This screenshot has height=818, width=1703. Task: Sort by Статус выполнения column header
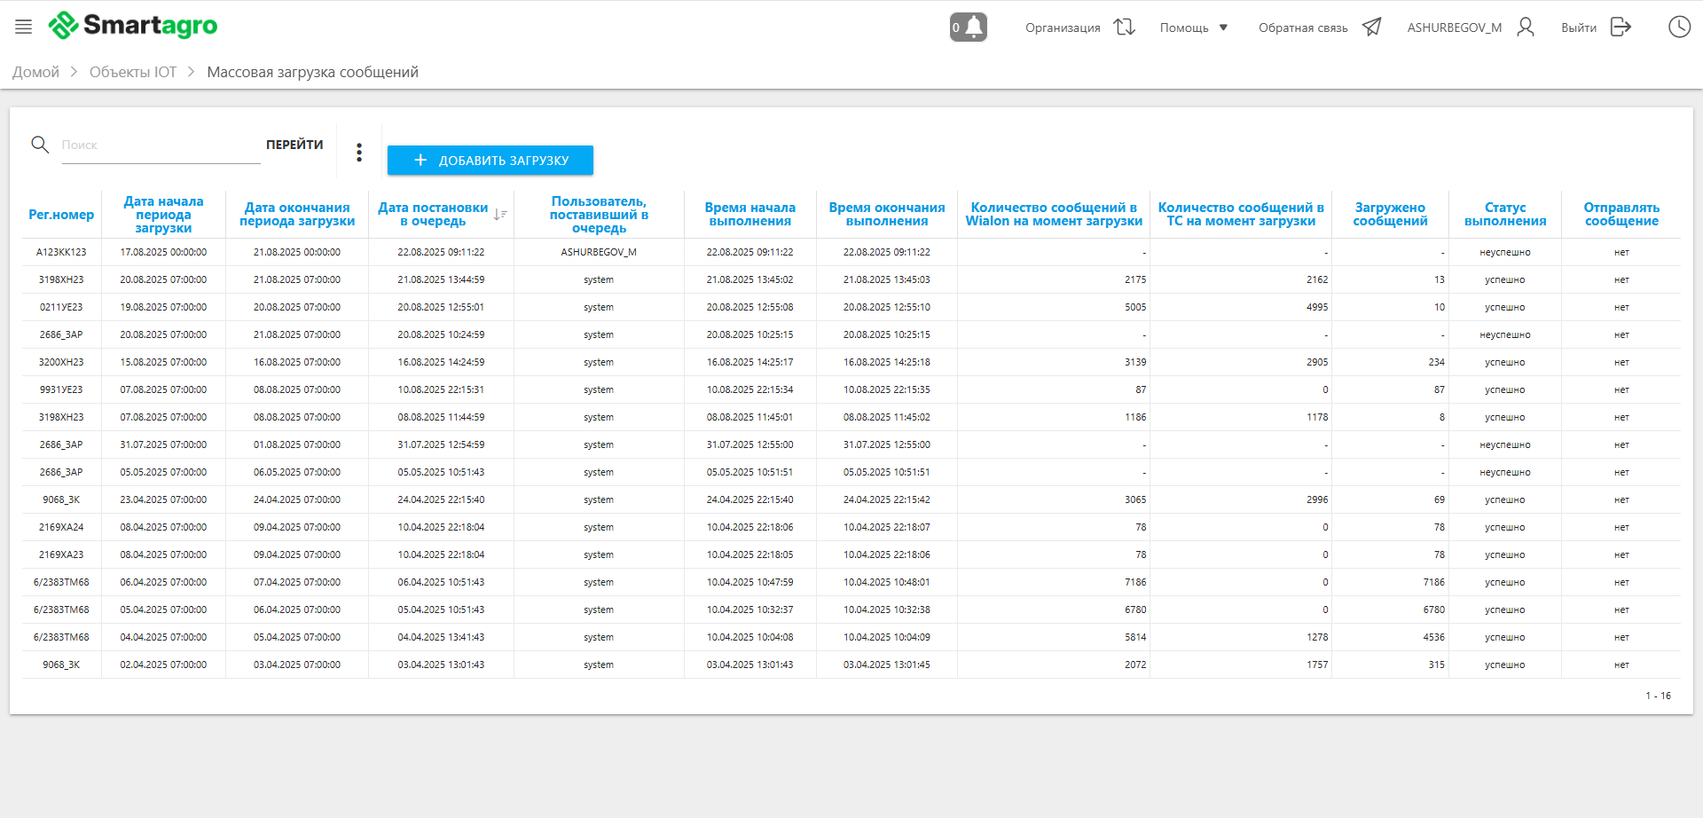point(1504,214)
